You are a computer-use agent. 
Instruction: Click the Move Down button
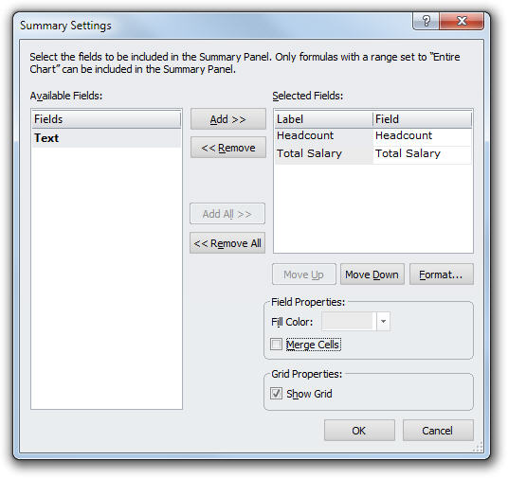tap(372, 274)
